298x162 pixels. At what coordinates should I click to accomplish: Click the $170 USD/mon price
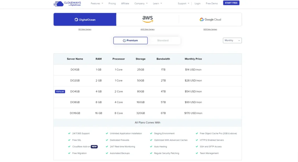(x=193, y=113)
